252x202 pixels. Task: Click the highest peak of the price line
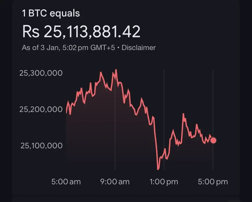point(116,70)
